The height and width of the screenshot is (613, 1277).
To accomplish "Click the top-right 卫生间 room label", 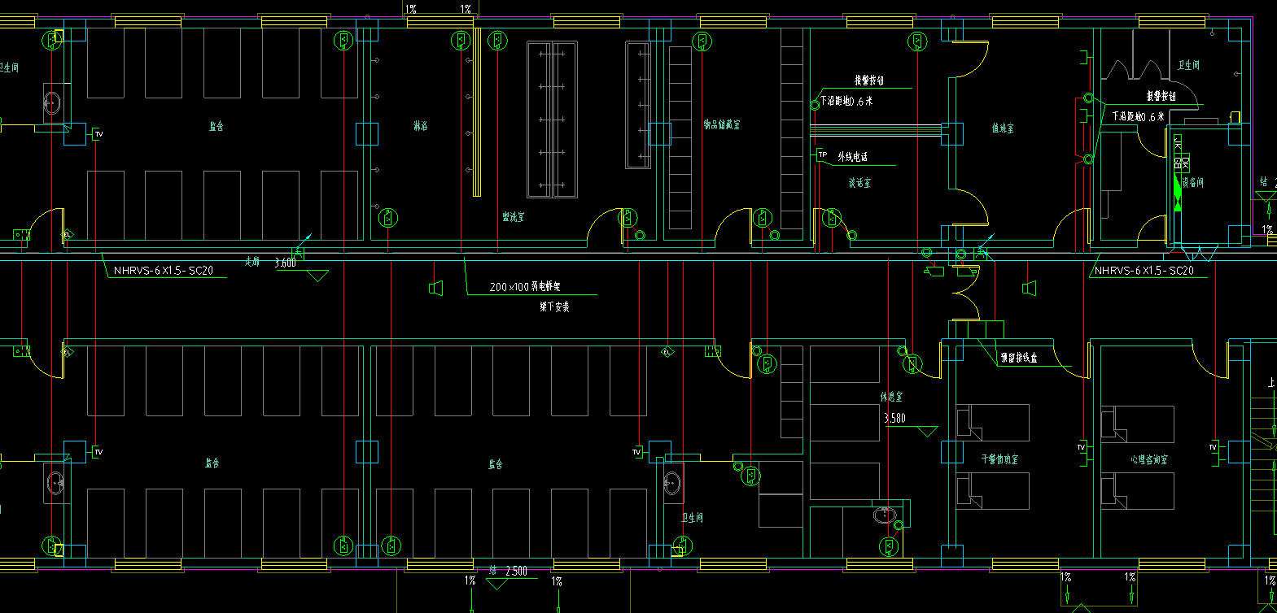I will click(x=1188, y=65).
